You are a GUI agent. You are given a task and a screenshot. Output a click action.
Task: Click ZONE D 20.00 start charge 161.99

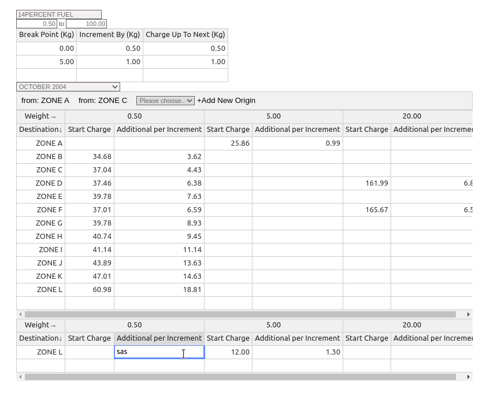tap(367, 183)
